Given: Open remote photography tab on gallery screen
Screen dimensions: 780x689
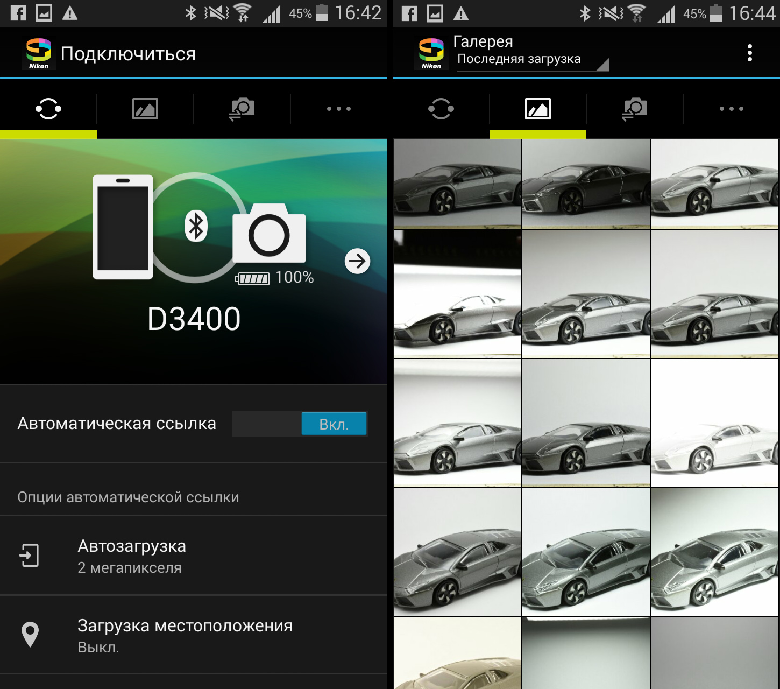Looking at the screenshot, I should (x=635, y=109).
